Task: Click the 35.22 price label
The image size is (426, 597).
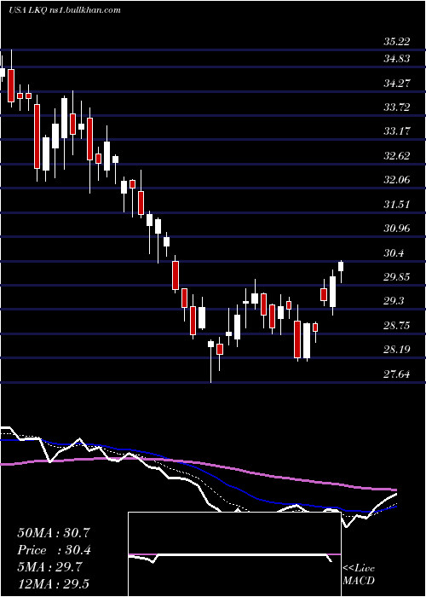Action: coord(397,42)
